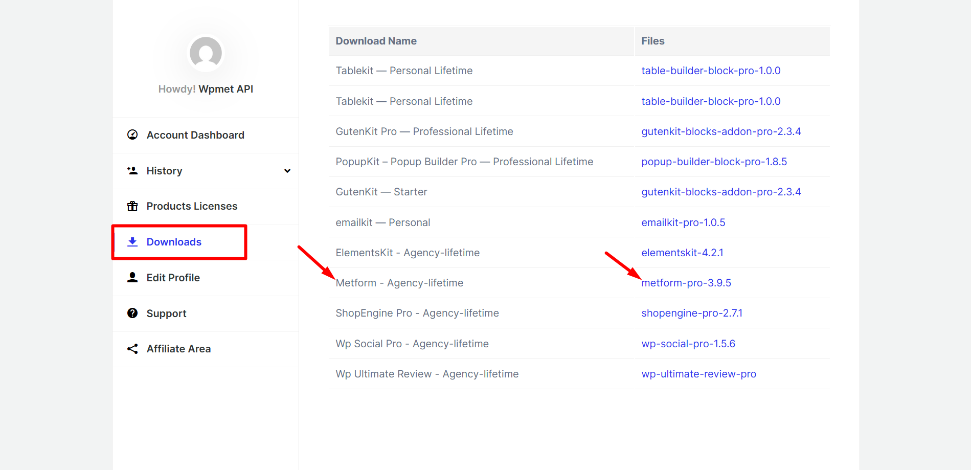Viewport: 971px width, 470px height.
Task: Click the profile avatar image
Action: point(206,53)
